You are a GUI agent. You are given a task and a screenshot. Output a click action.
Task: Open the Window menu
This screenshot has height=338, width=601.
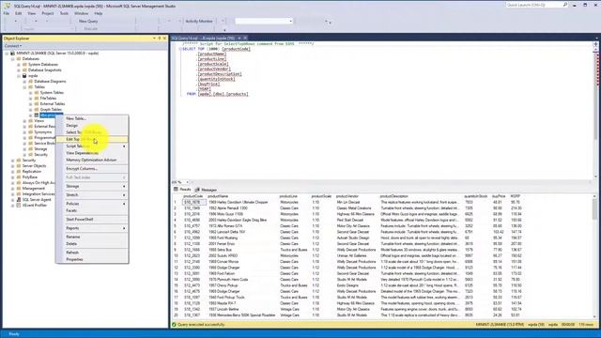point(82,13)
